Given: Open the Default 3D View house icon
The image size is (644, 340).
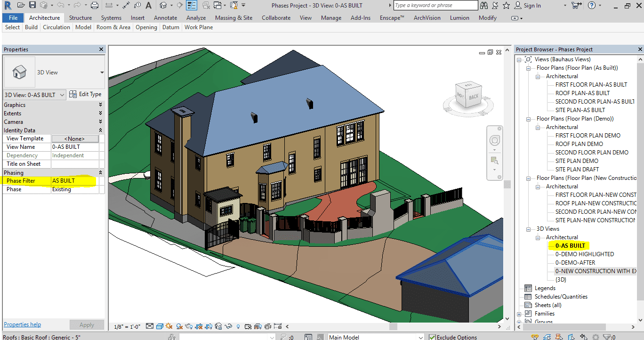Looking at the screenshot, I should [163, 6].
